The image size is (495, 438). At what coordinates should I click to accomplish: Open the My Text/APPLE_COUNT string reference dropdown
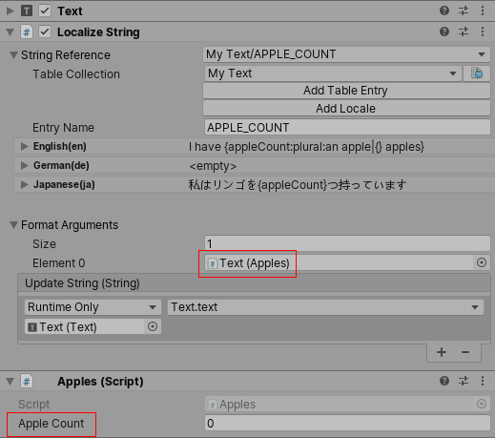[346, 54]
